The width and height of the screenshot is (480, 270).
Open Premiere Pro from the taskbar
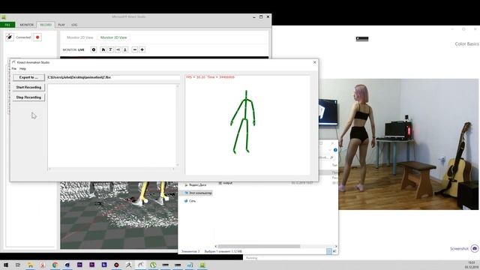coord(91,265)
